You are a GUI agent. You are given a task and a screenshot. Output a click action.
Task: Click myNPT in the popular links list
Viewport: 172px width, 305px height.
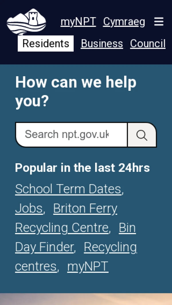(x=88, y=266)
